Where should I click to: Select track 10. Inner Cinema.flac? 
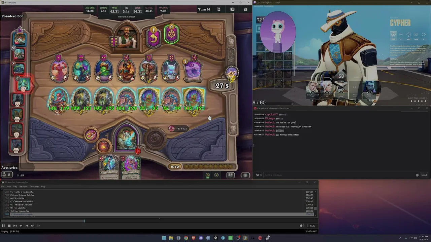(158, 211)
